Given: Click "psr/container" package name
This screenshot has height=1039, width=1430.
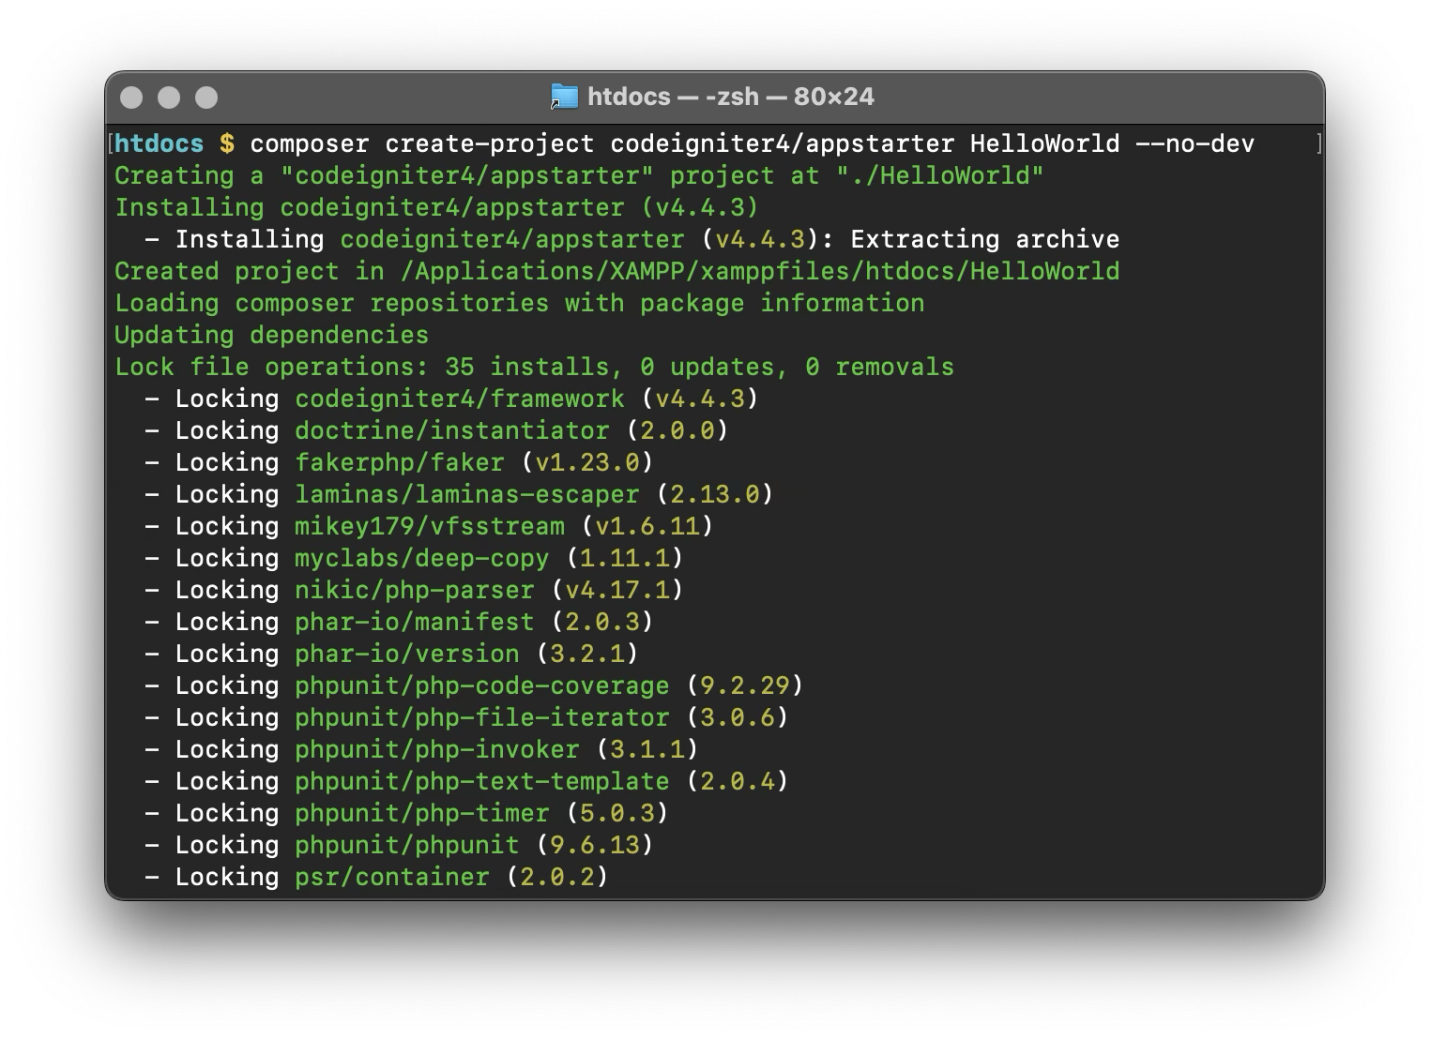Looking at the screenshot, I should pyautogui.click(x=392, y=877).
